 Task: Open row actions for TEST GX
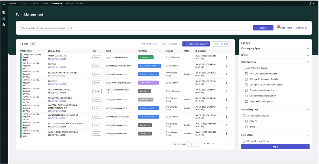(226, 66)
